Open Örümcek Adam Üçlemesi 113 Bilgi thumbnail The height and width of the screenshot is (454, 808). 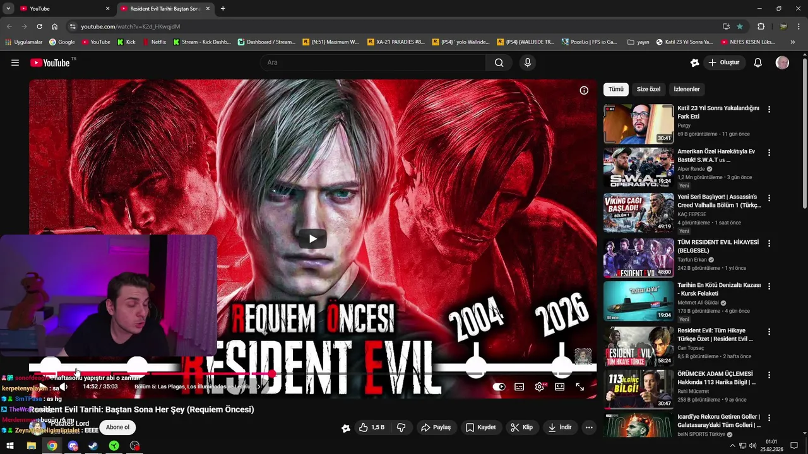point(638,388)
